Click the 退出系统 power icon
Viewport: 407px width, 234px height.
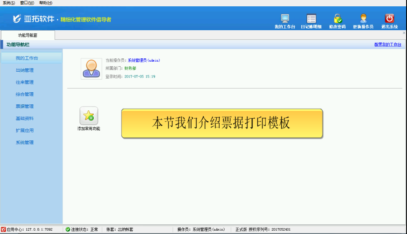389,19
